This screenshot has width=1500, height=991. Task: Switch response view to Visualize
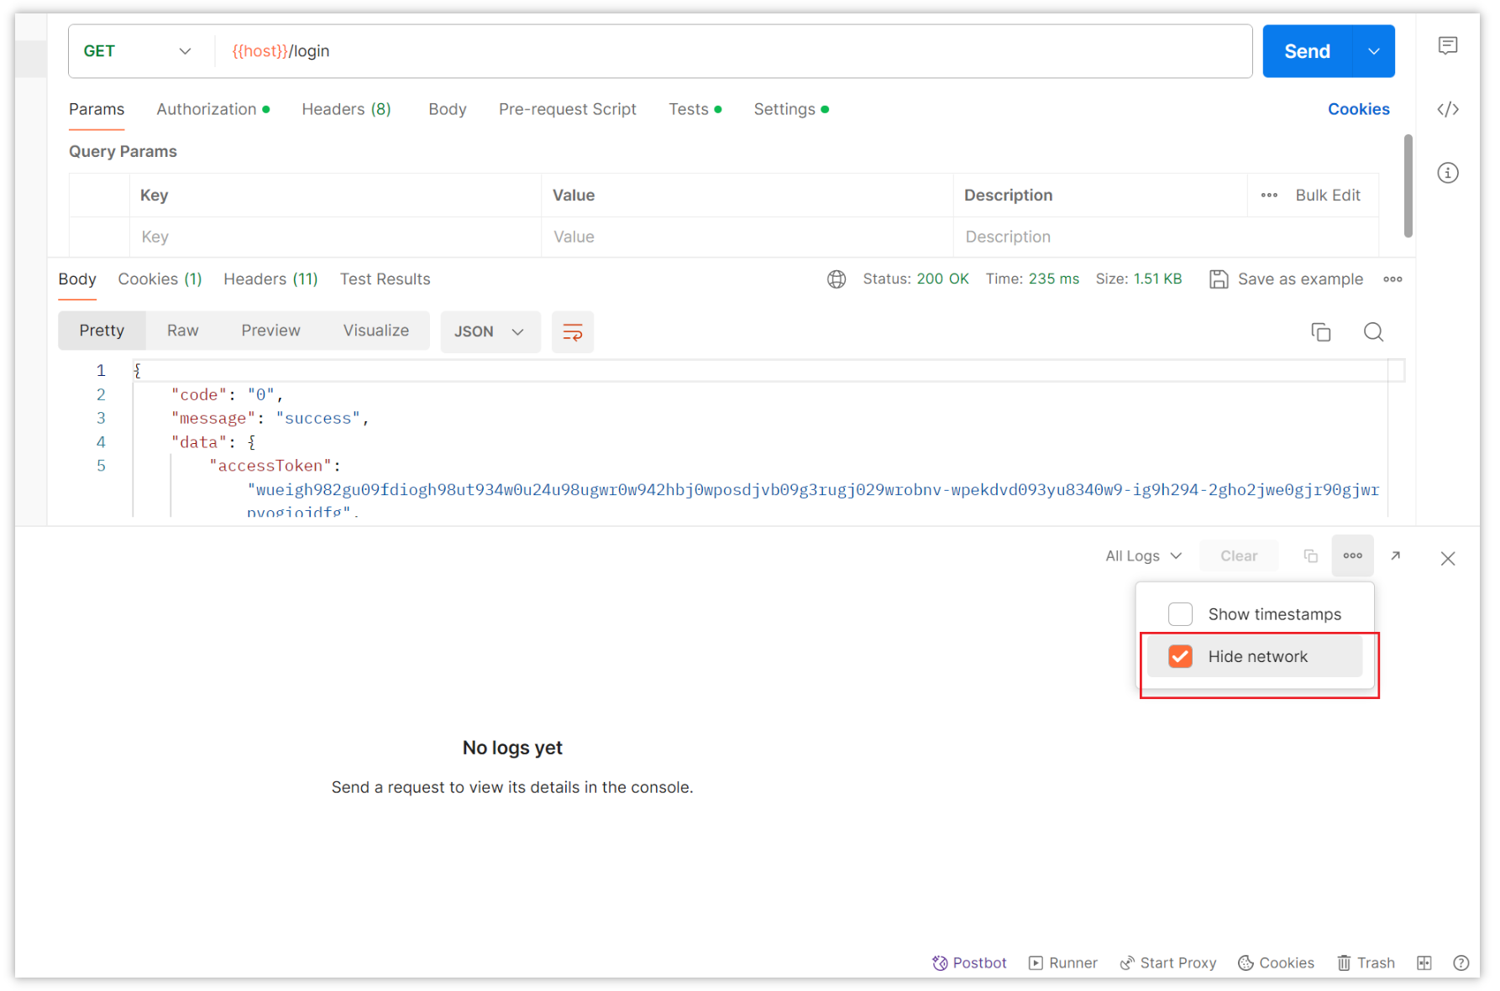[x=375, y=331]
